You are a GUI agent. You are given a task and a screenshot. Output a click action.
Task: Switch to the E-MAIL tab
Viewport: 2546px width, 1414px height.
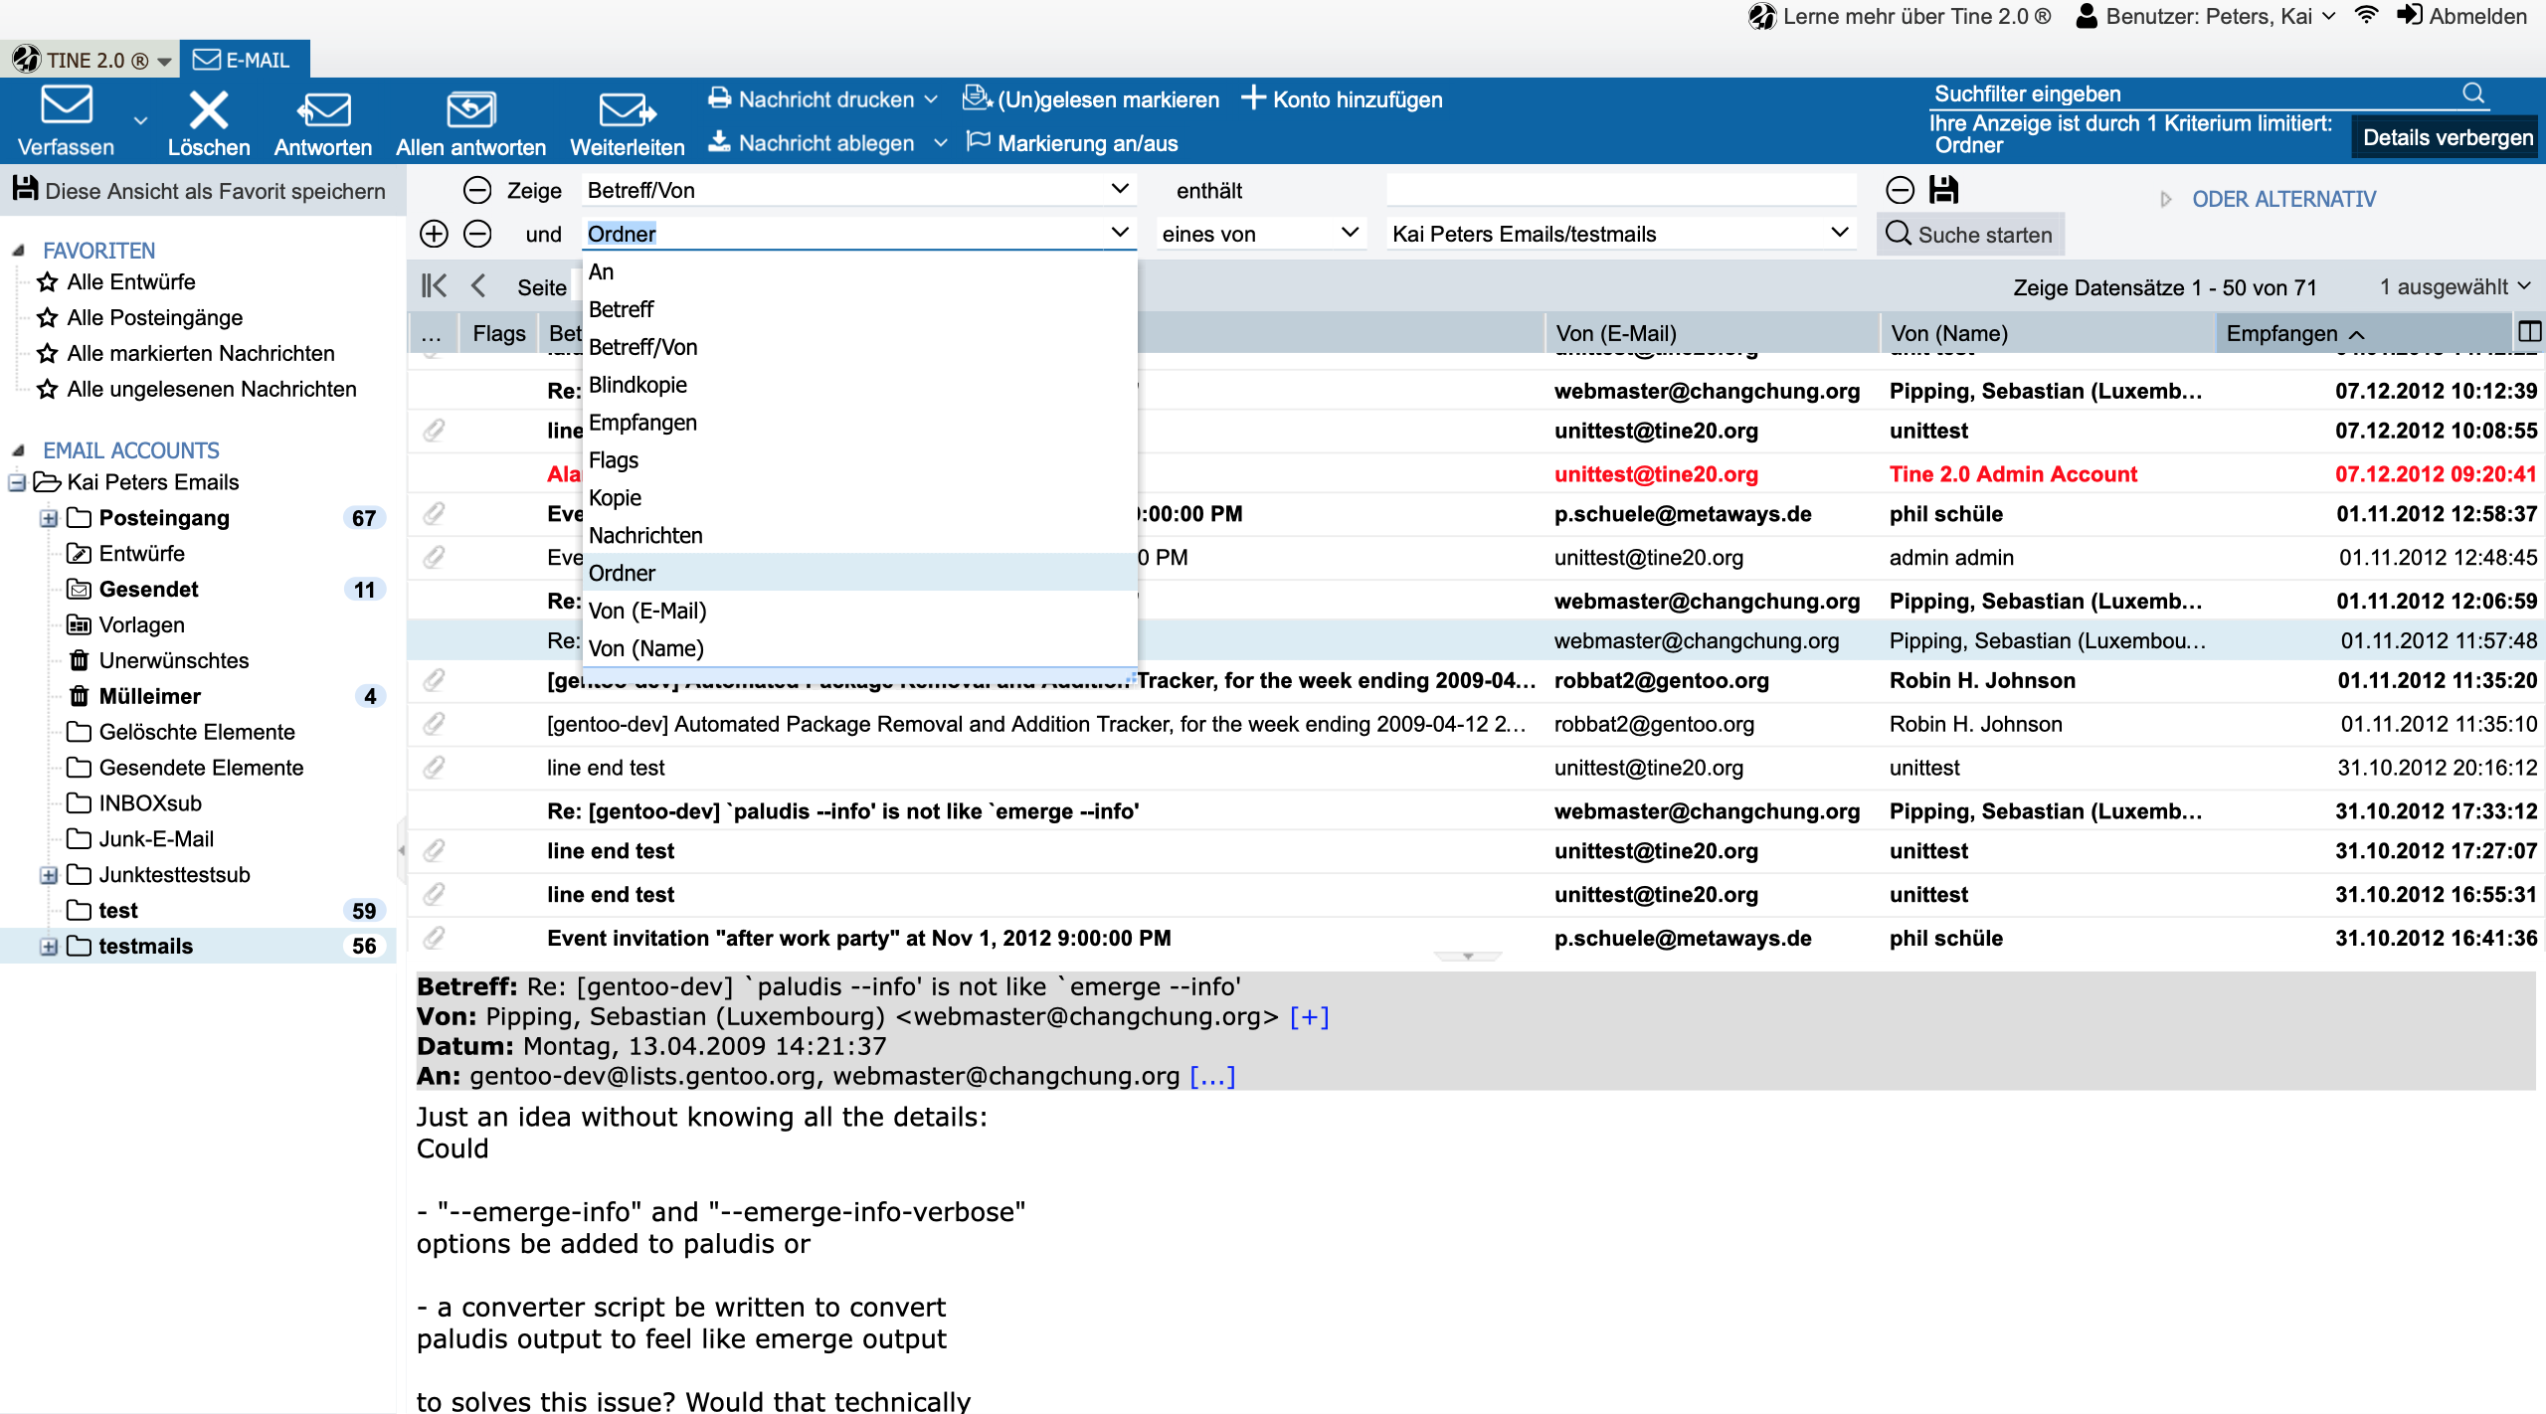(244, 60)
